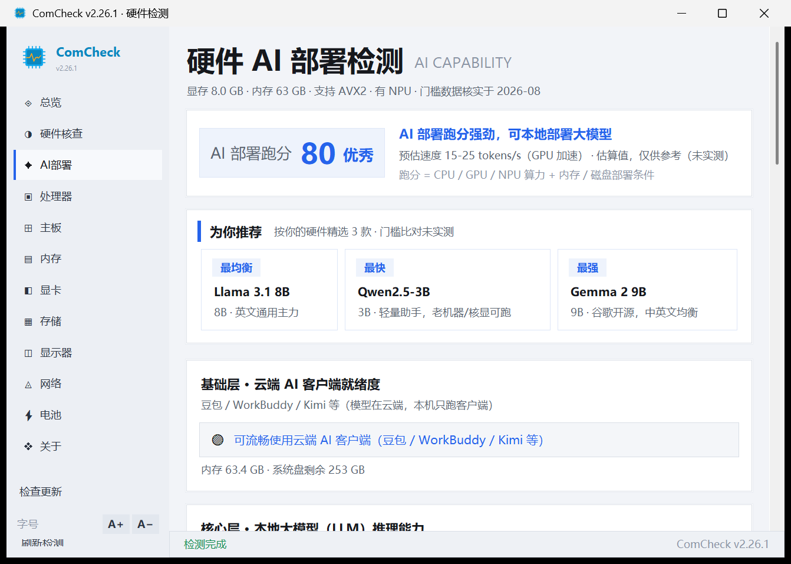Select the Gemma 2 9B recommendation card
The image size is (791, 564).
647,290
